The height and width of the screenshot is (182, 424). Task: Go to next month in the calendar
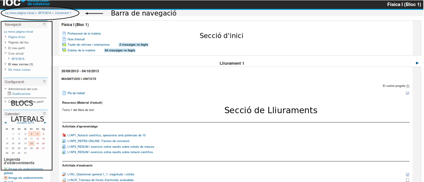[x=45, y=123]
